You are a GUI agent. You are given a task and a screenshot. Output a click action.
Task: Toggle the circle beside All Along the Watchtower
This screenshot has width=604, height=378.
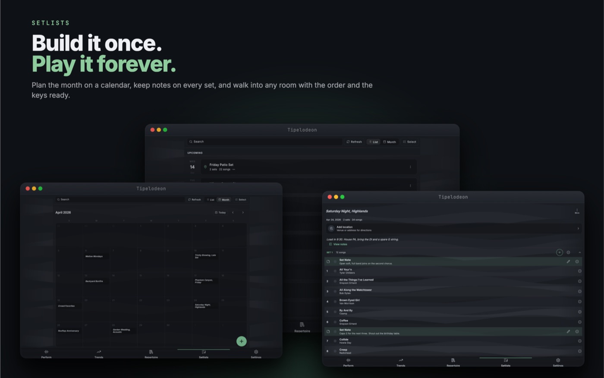pyautogui.click(x=335, y=291)
